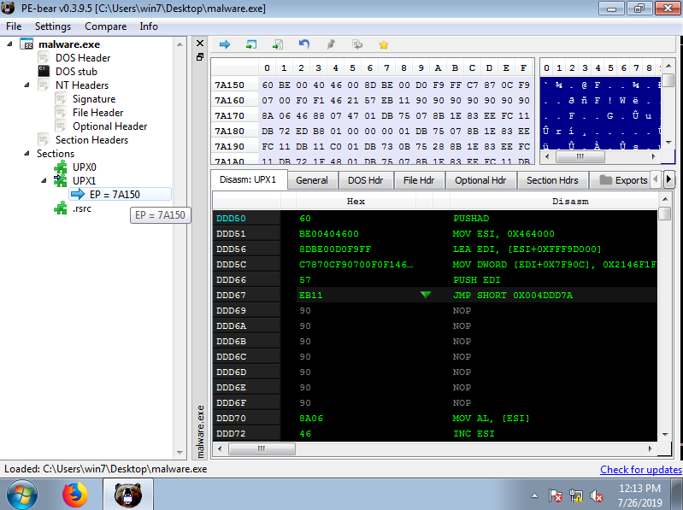Collapse the malware.exe tree root

pyautogui.click(x=9, y=44)
